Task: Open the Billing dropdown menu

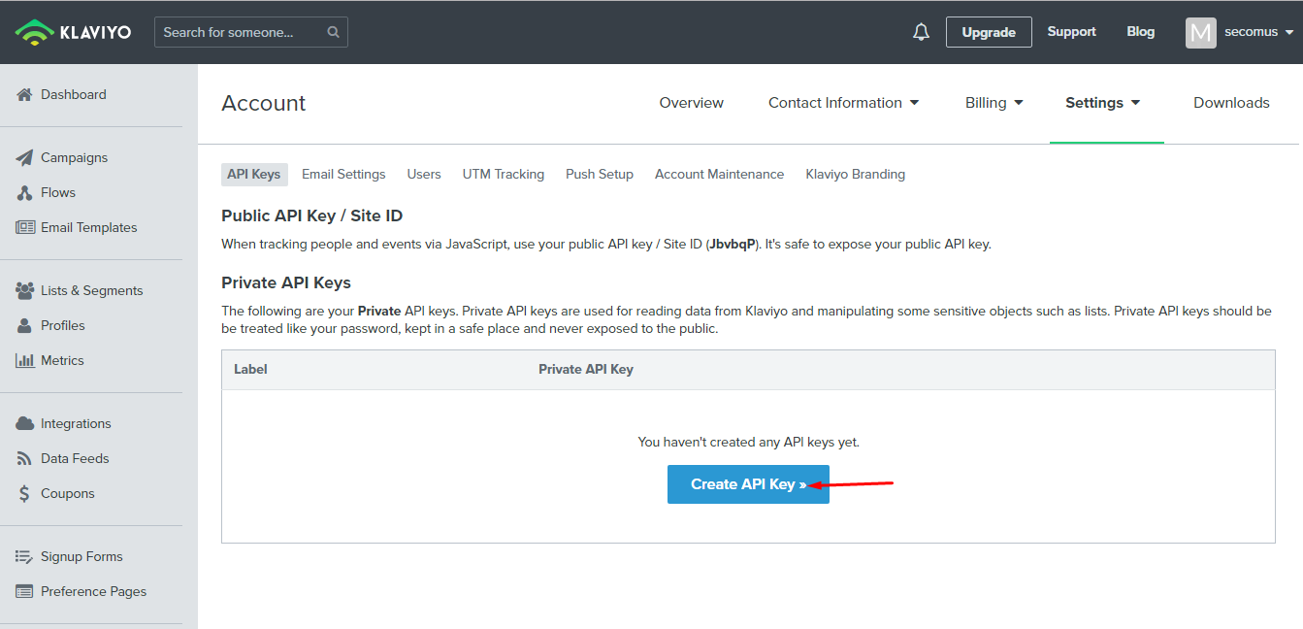Action: [994, 103]
